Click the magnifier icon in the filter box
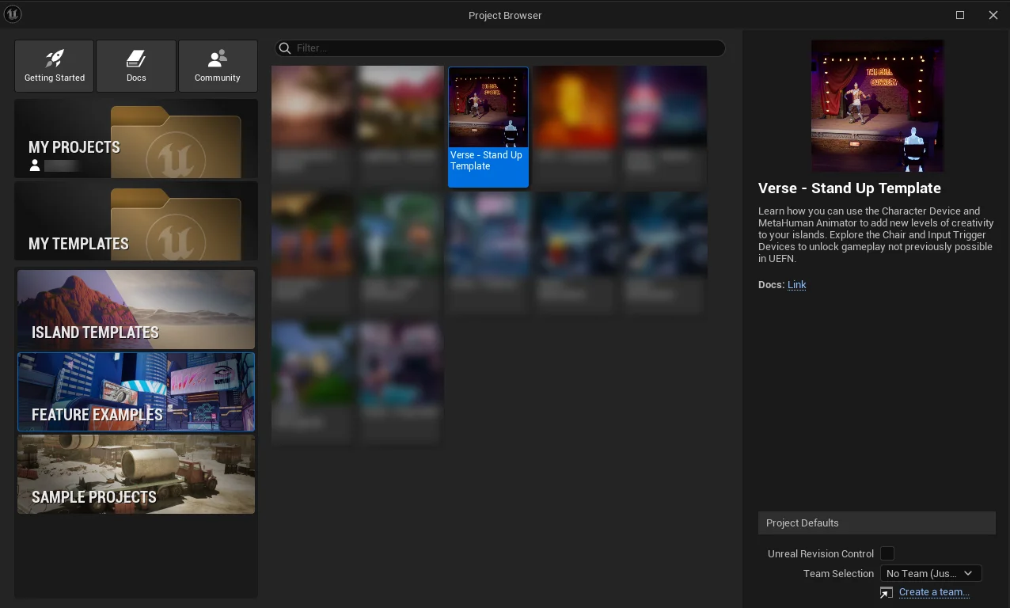This screenshot has width=1010, height=608. pyautogui.click(x=285, y=48)
